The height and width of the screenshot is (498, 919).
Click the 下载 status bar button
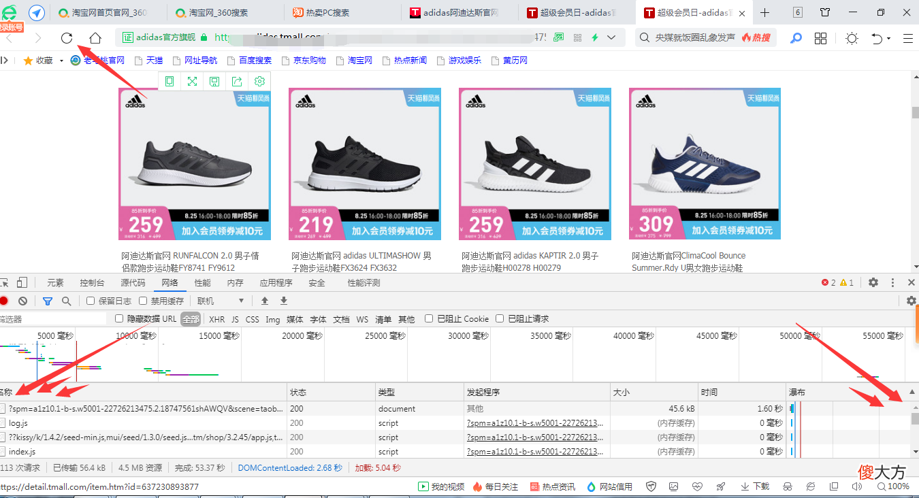pos(755,486)
